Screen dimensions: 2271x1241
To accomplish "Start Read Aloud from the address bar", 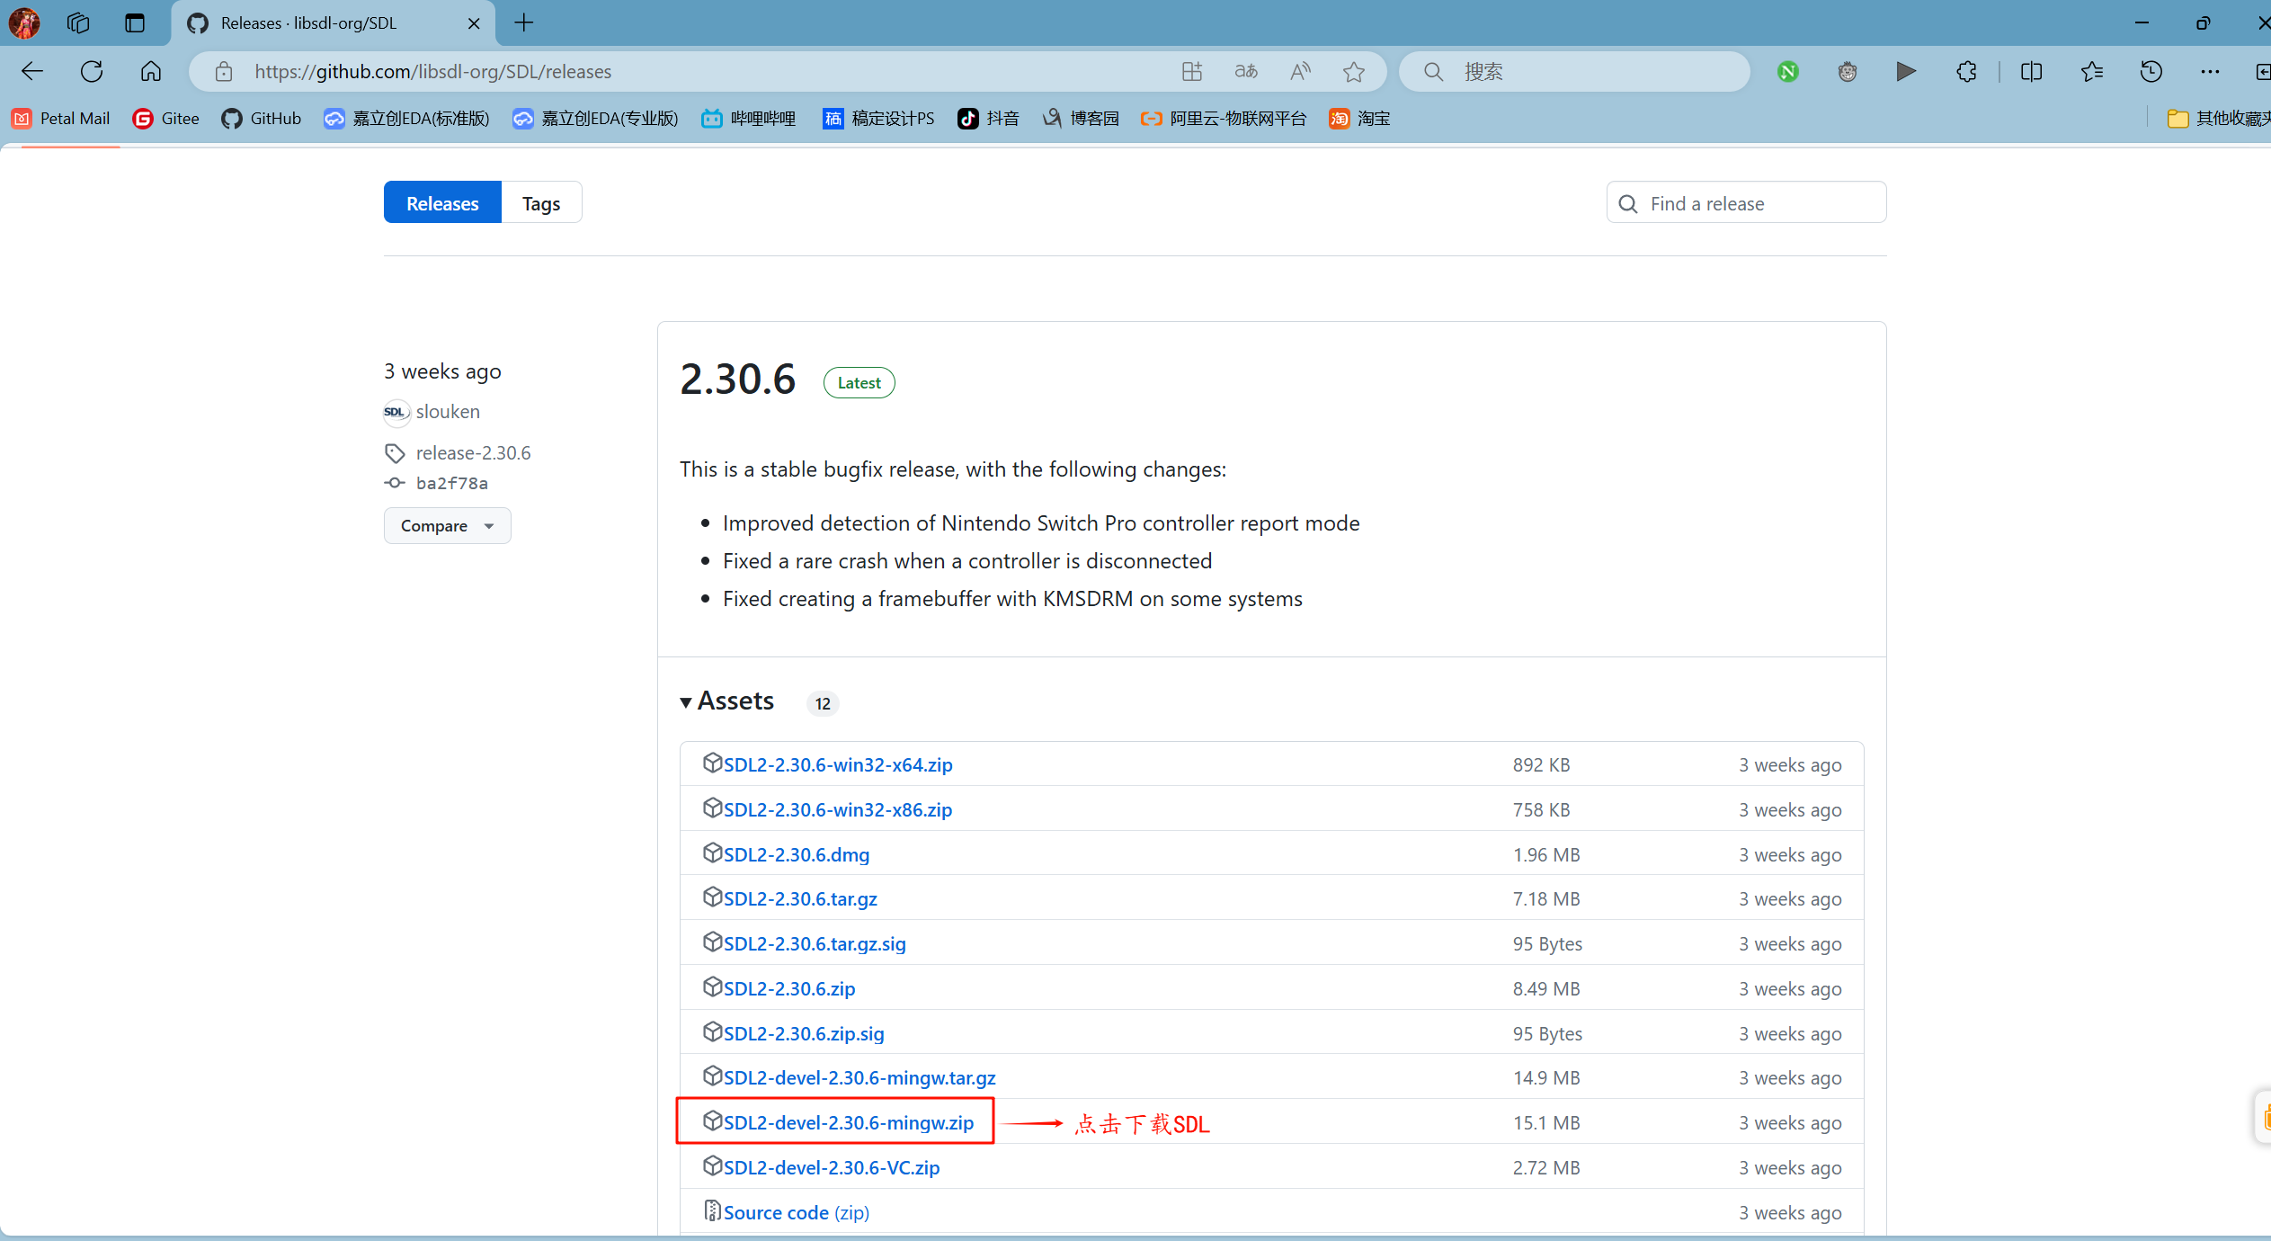I will (1300, 71).
